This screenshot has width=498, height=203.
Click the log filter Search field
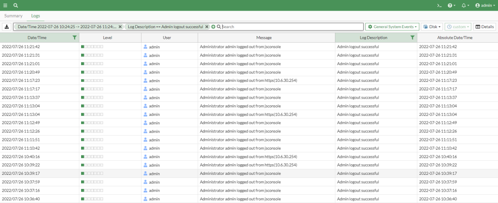(x=291, y=27)
